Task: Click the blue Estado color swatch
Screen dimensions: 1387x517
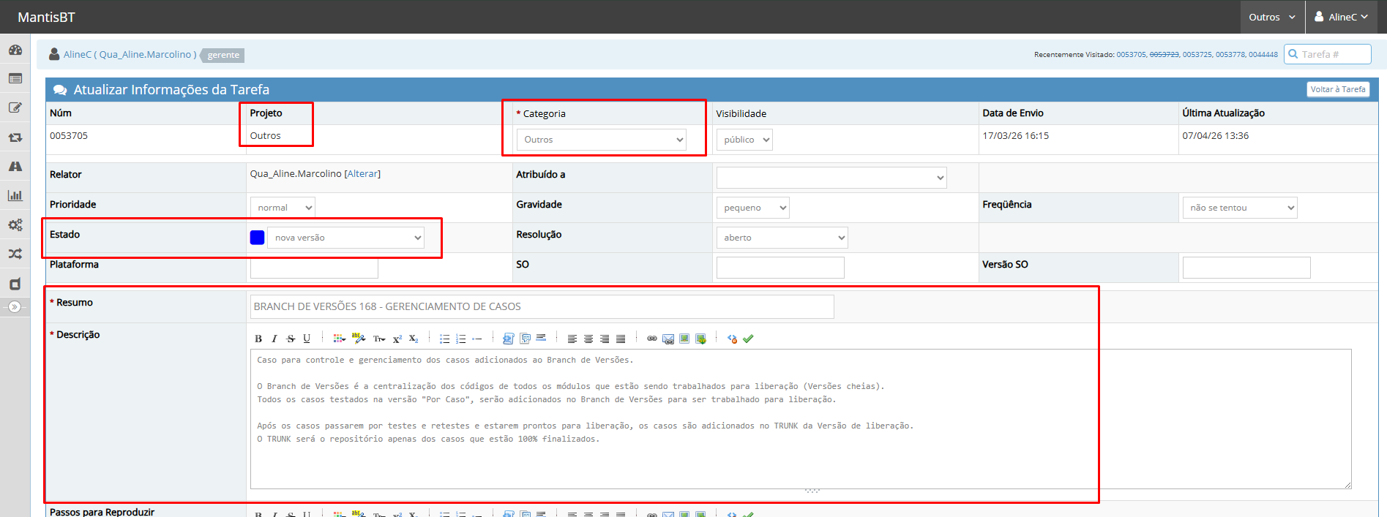Action: coord(257,238)
